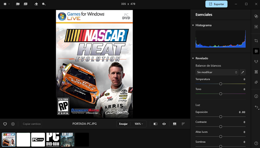Image resolution: width=260 pixels, height=148 pixels.
Task: Open the sort order icon
Action: click(183, 124)
